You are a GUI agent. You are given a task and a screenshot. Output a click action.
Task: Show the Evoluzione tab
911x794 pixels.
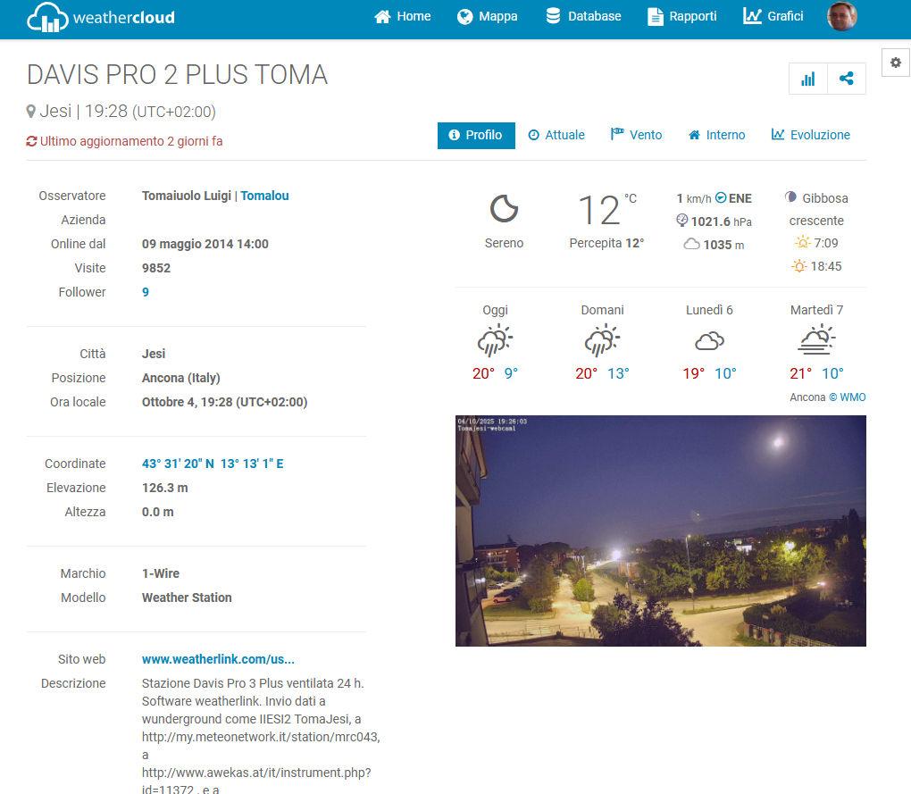[x=811, y=135]
